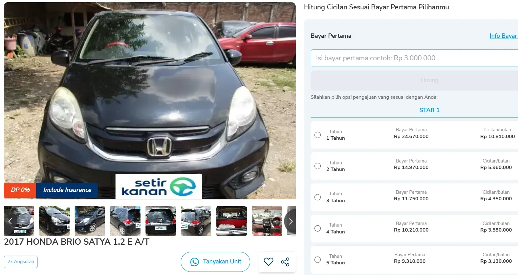Viewport: 518px width, 275px height.
Task: Click the Include Insurance badge
Action: [x=67, y=190]
